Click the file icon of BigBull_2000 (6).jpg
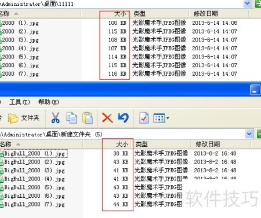This screenshot has width=261, height=218. [x=2, y=197]
